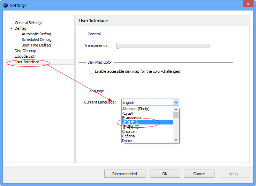Click the transparency slider handle
The width and height of the screenshot is (256, 186).
(118, 46)
